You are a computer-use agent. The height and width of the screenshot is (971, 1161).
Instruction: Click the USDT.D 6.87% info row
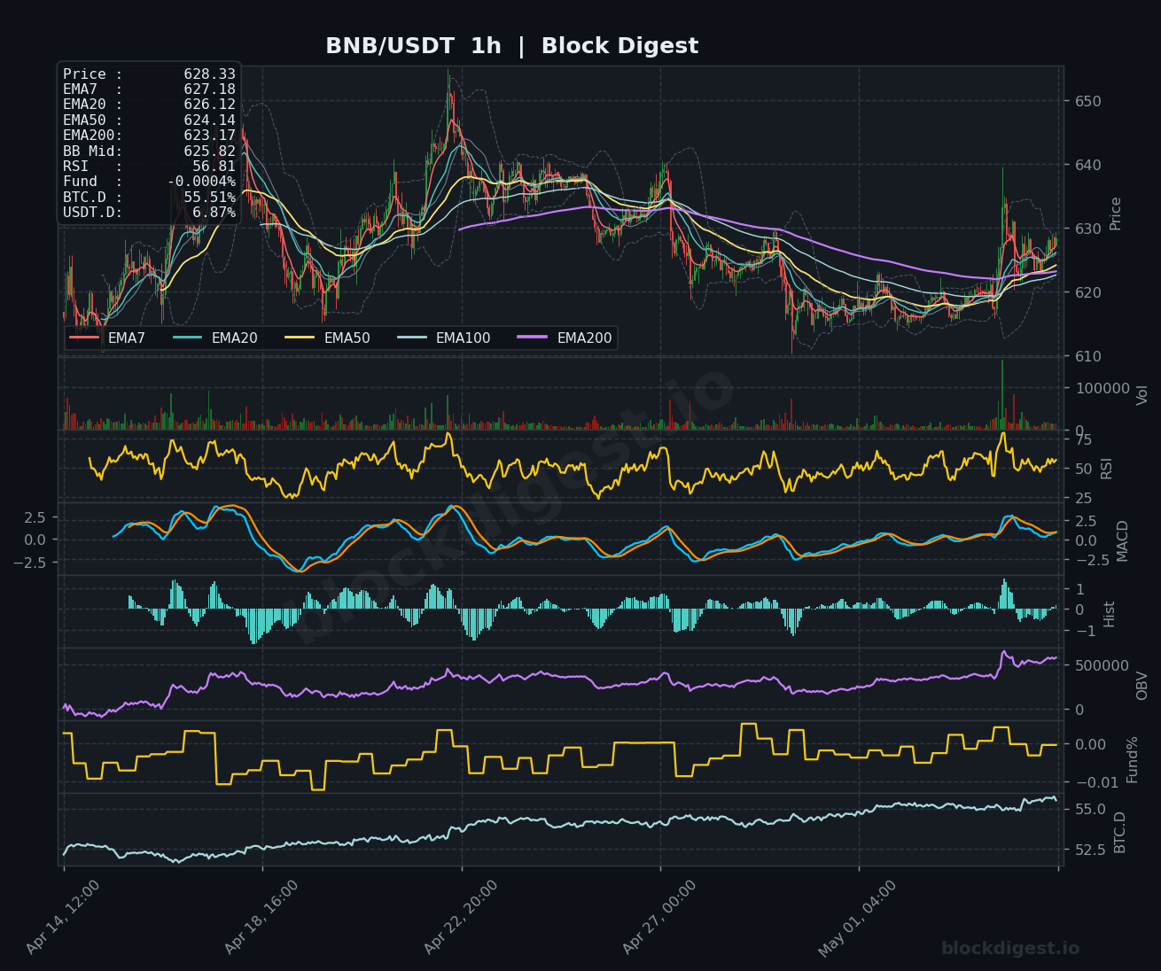[x=149, y=213]
